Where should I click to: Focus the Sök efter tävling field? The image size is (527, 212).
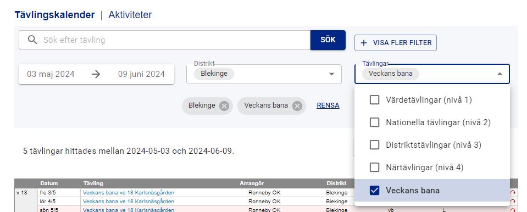click(165, 40)
